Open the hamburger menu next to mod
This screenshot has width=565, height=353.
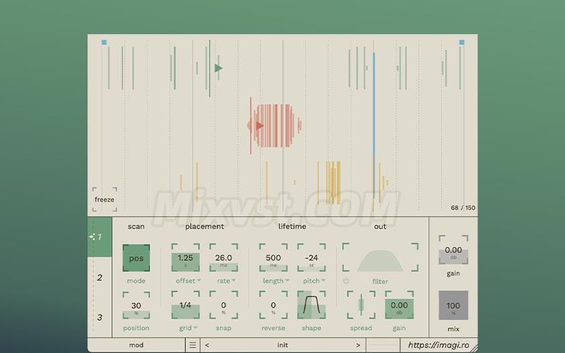[193, 345]
